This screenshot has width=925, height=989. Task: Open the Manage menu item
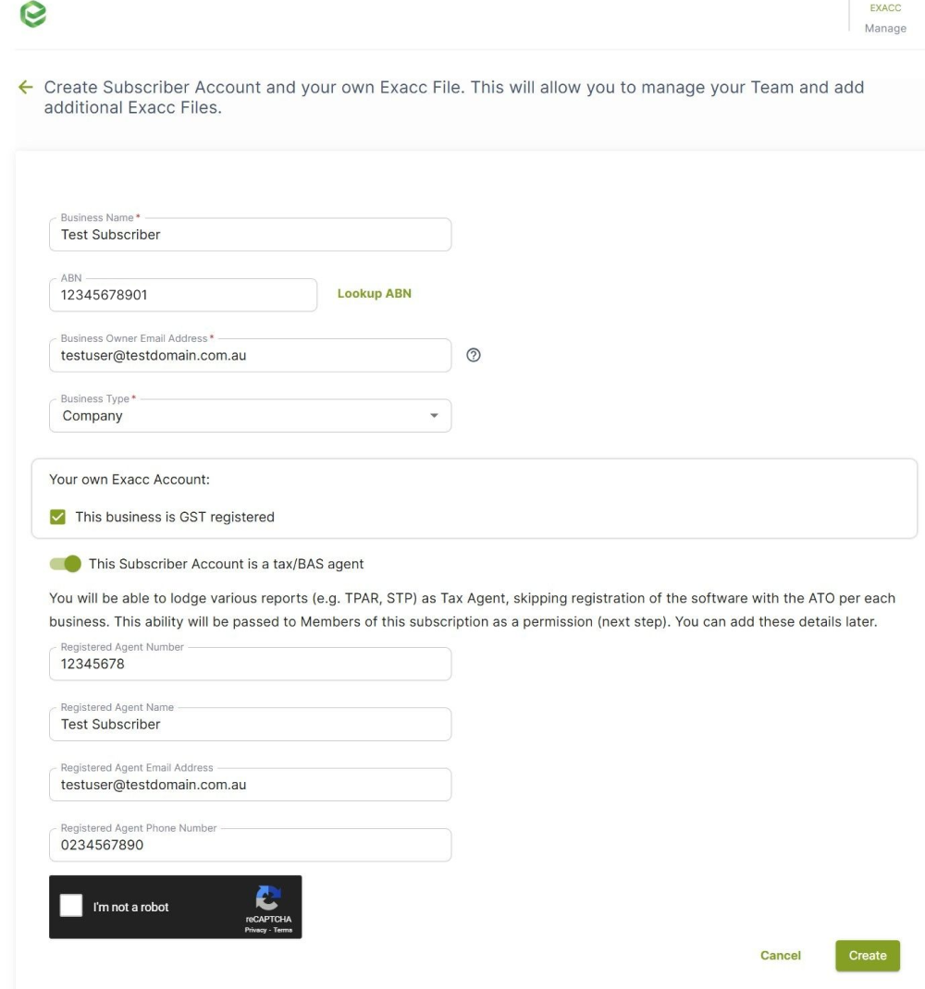click(x=885, y=29)
